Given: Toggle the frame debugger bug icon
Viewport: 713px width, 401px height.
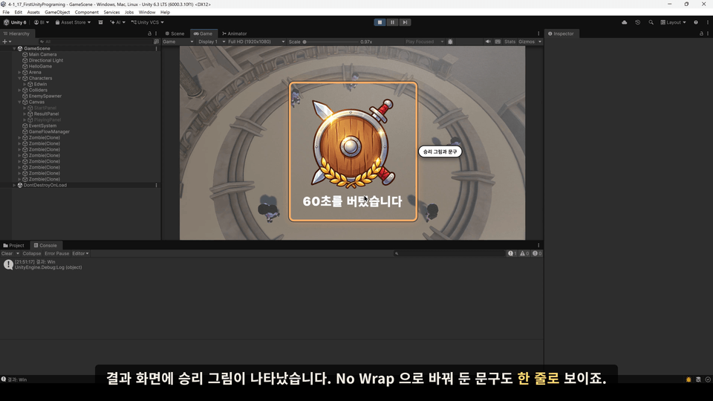Looking at the screenshot, I should (x=450, y=42).
